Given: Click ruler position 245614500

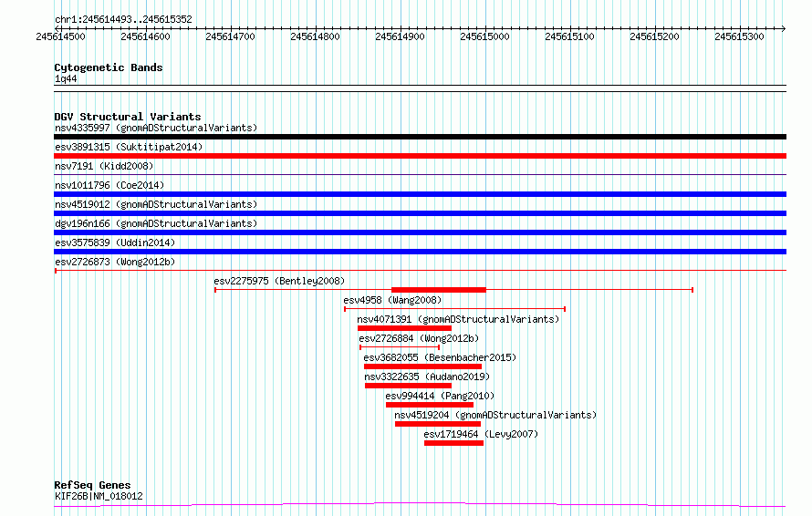Looking at the screenshot, I should (60, 36).
